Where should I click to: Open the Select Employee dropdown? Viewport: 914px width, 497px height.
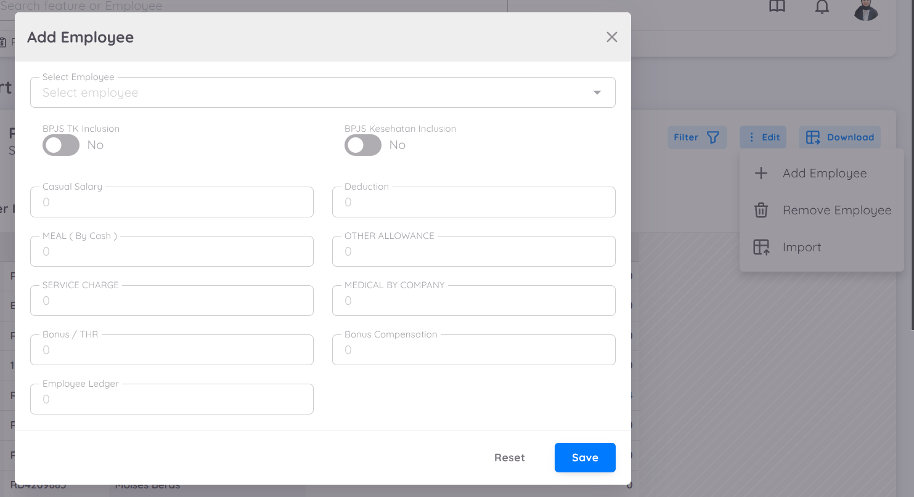pyautogui.click(x=308, y=93)
